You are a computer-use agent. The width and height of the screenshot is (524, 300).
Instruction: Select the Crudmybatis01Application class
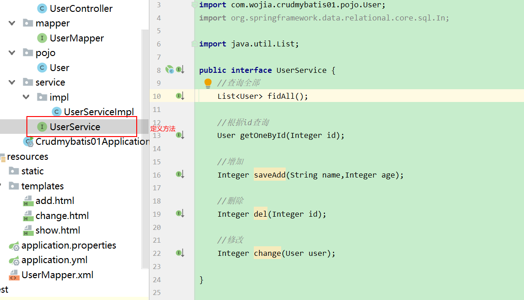[x=92, y=142]
